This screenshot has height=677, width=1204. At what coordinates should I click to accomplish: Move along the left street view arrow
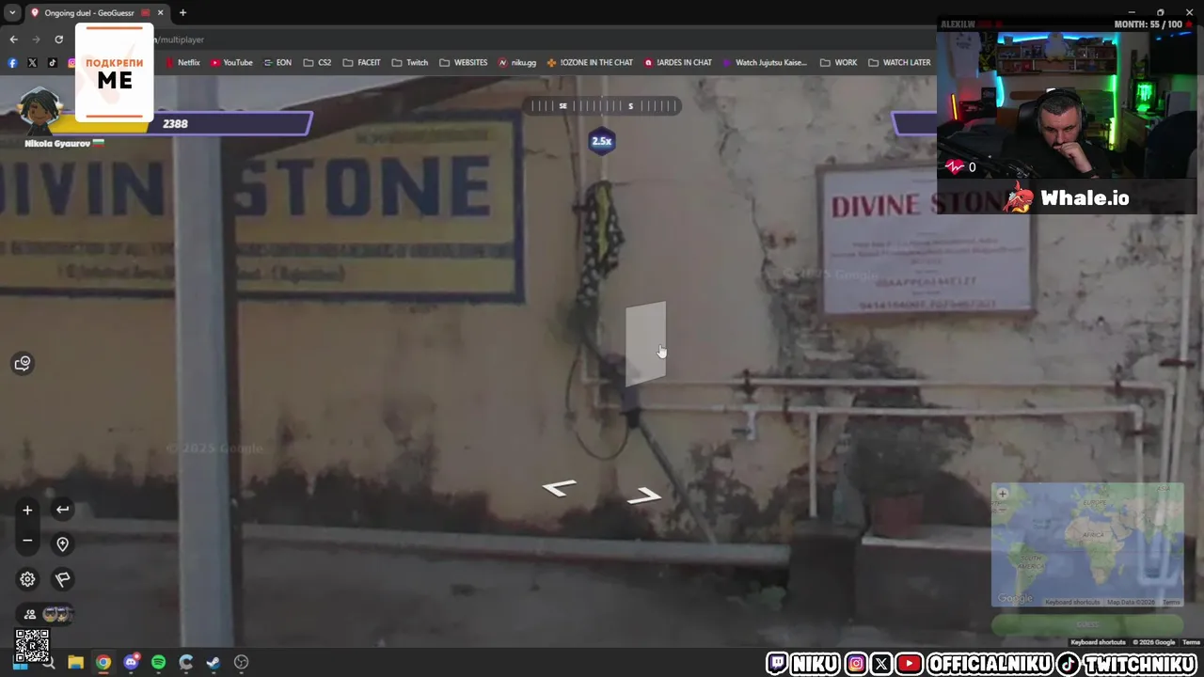click(560, 487)
